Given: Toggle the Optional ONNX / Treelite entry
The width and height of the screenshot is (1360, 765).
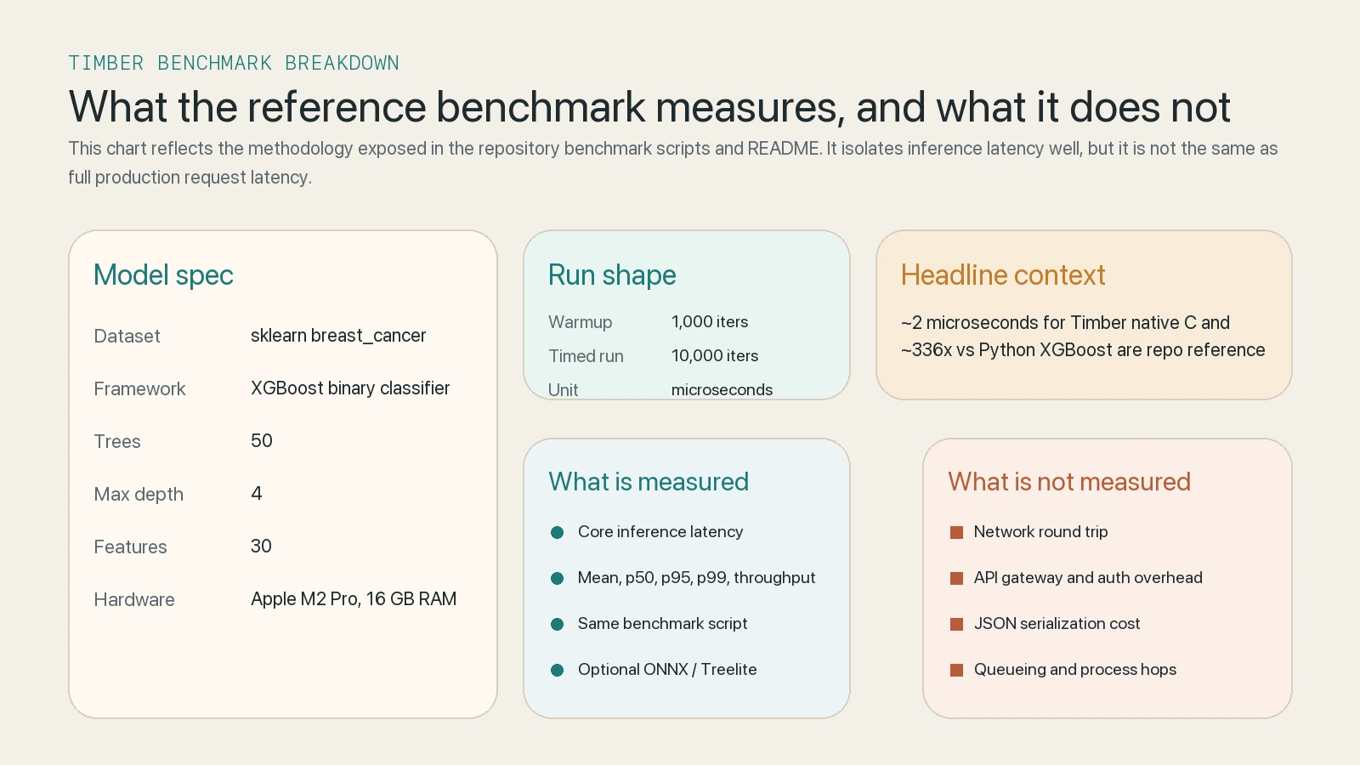Looking at the screenshot, I should [667, 670].
